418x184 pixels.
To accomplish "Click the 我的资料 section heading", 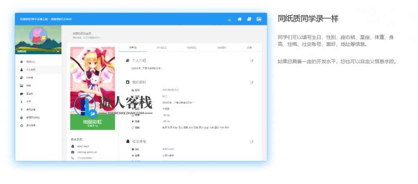I will click(x=139, y=82).
